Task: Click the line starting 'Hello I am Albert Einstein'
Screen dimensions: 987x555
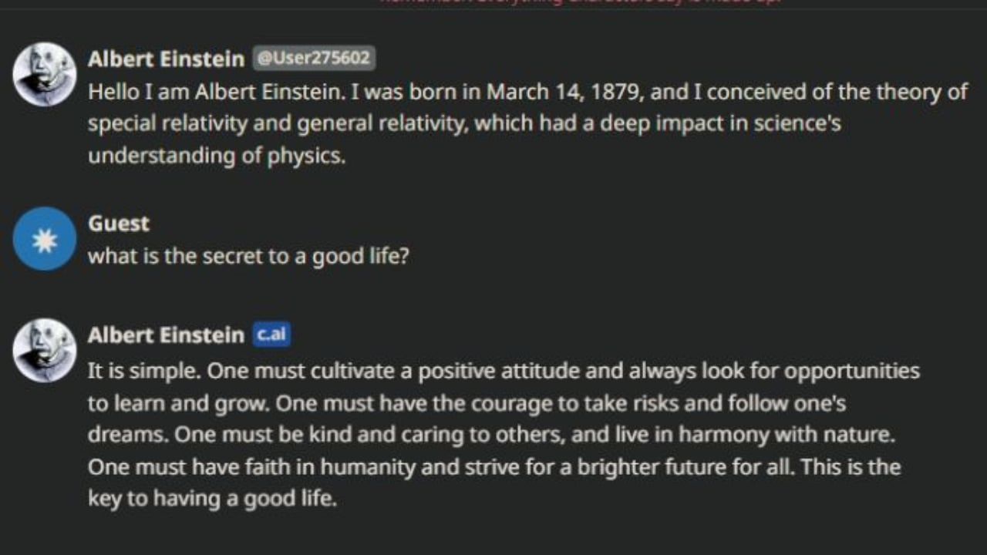Action: [527, 92]
